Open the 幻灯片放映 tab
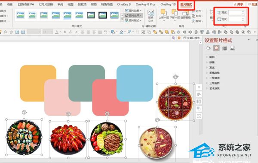 coord(46,4)
